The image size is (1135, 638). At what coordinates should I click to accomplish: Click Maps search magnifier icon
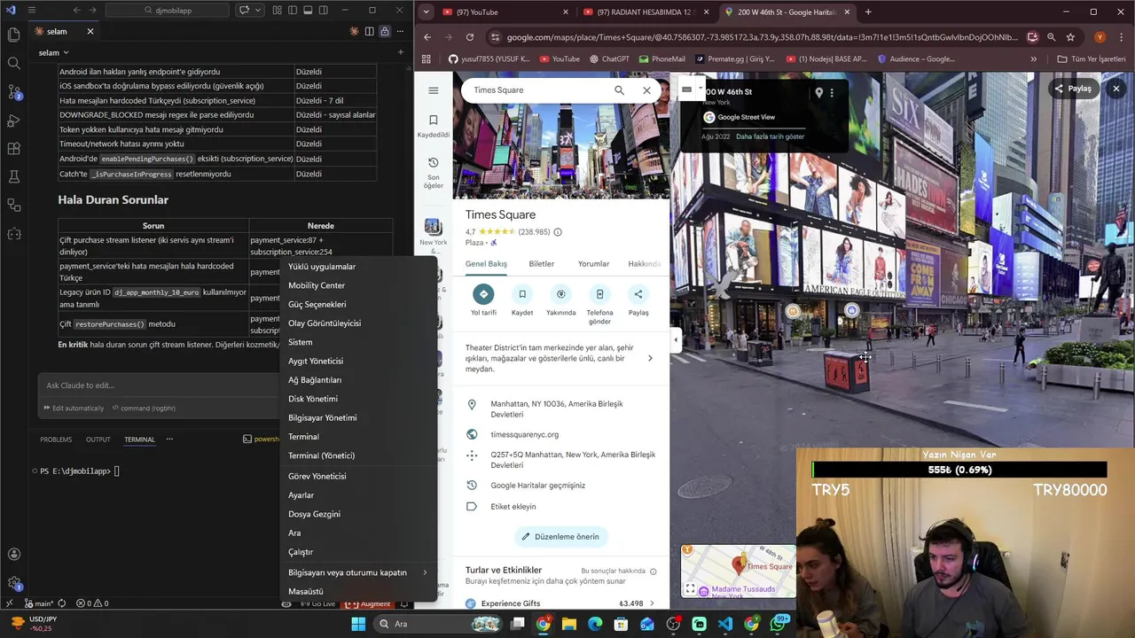click(x=619, y=90)
